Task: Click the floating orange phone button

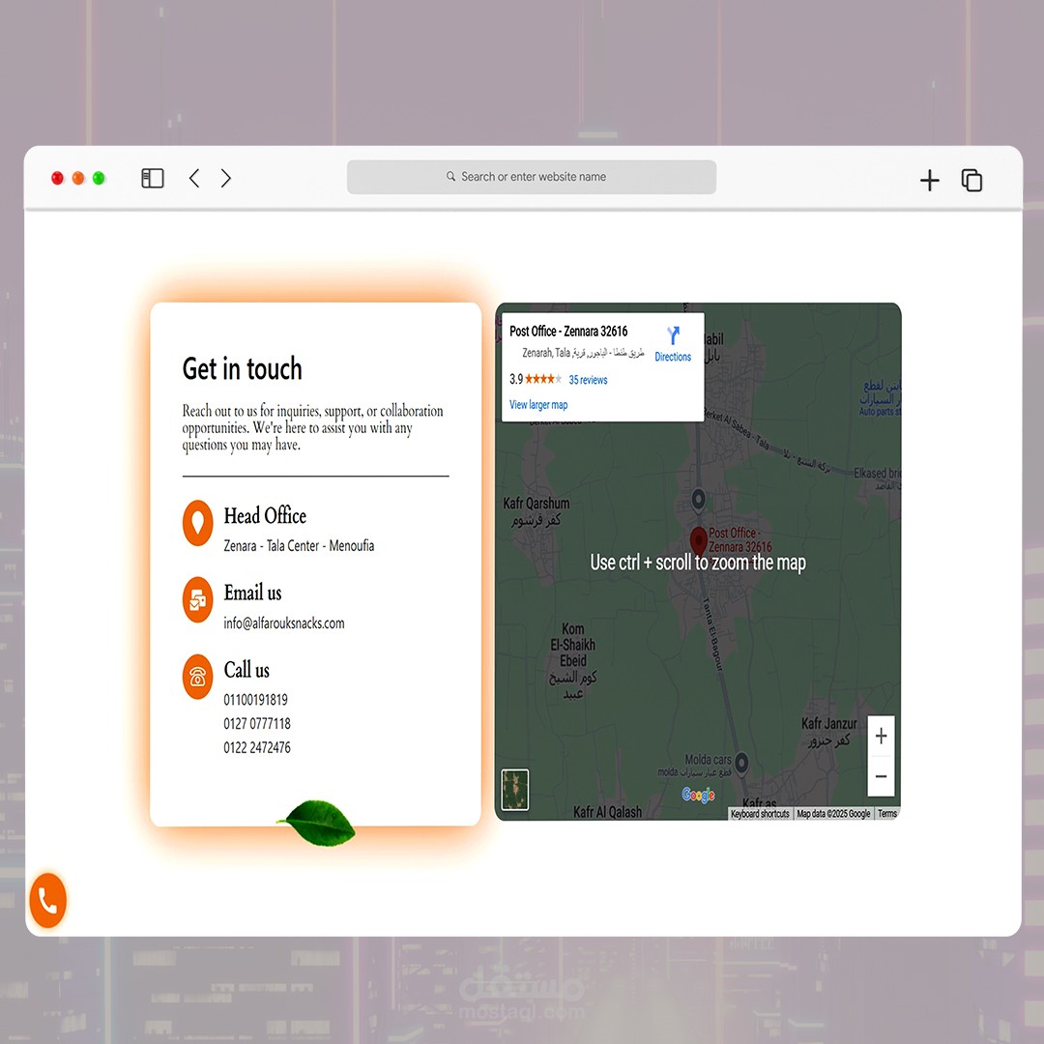Action: click(x=48, y=900)
